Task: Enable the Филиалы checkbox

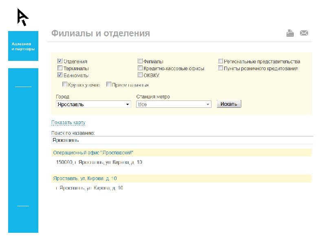Action: (140, 60)
